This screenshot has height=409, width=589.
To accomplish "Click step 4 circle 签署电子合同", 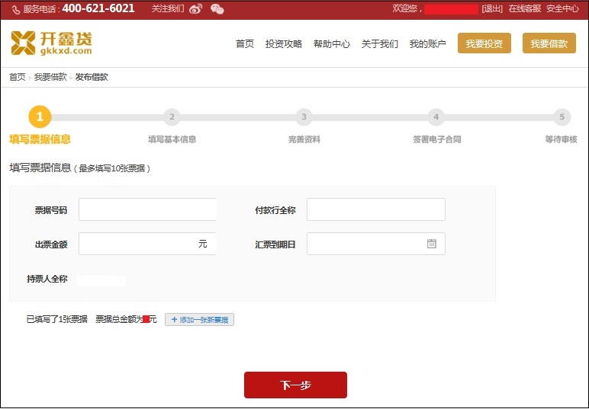I will pyautogui.click(x=436, y=117).
